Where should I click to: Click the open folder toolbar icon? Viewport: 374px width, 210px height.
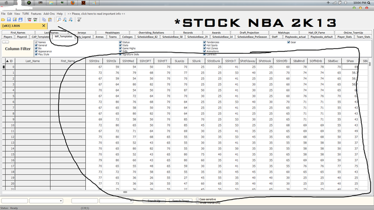click(3, 19)
